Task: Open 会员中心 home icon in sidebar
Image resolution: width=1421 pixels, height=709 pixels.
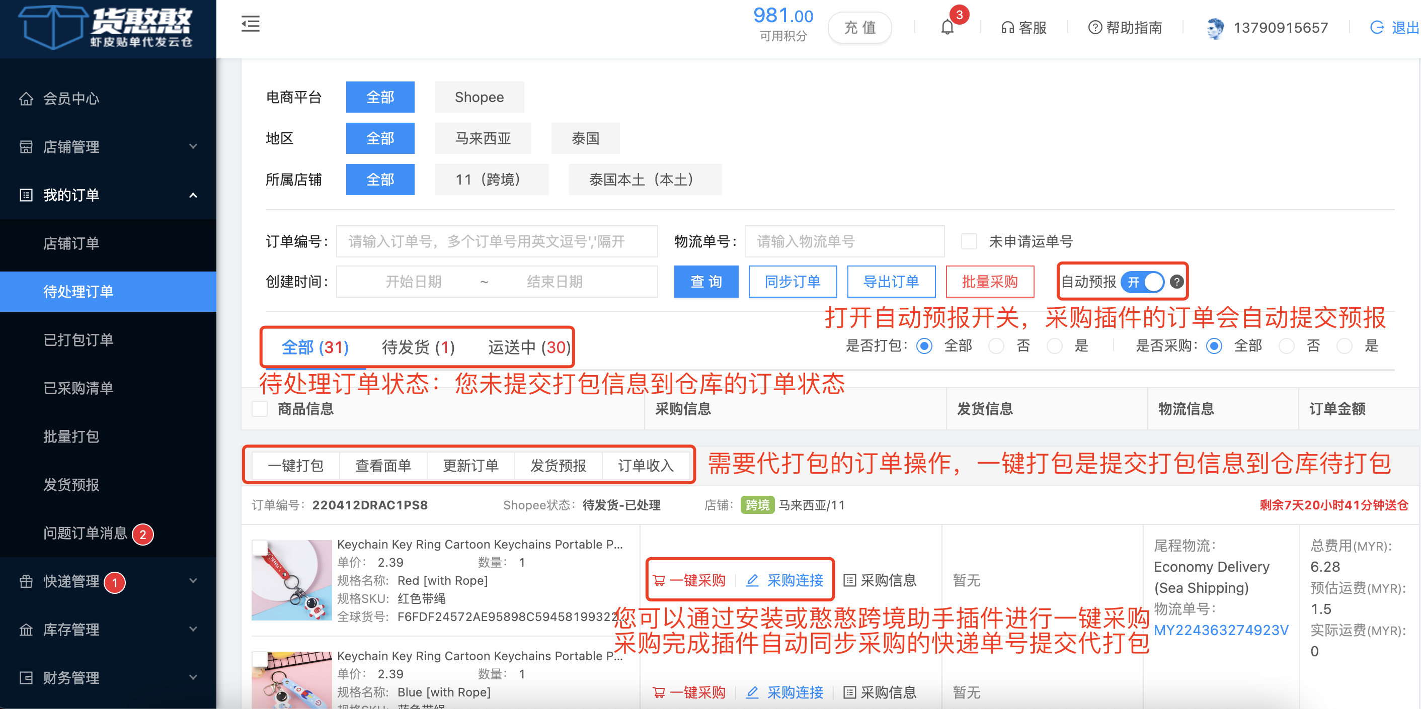Action: (26, 99)
